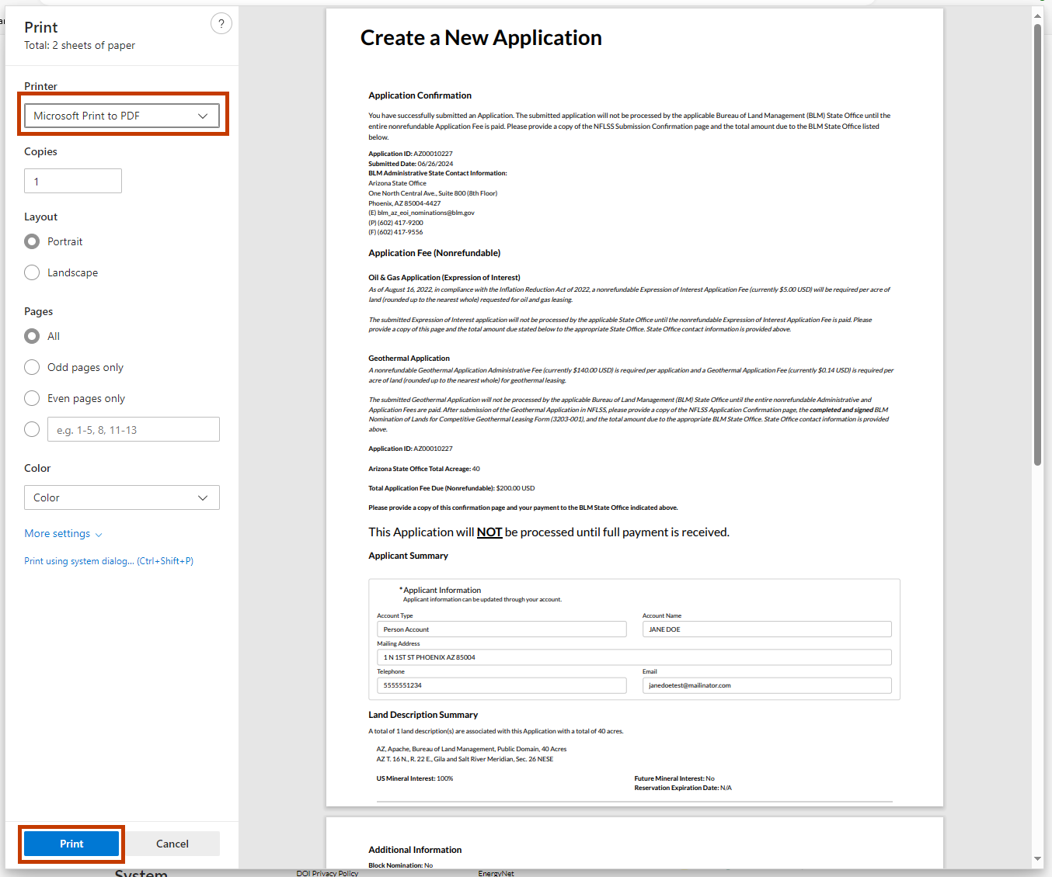This screenshot has width=1052, height=877.
Task: Expand More settings
Action: tap(63, 533)
